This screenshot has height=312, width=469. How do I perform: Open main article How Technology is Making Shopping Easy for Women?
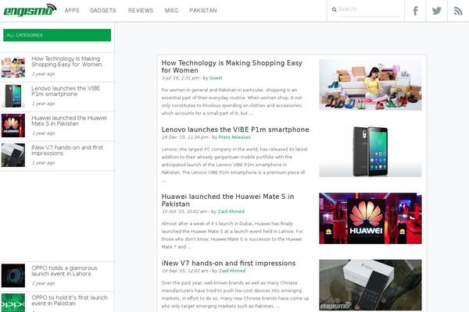click(232, 66)
